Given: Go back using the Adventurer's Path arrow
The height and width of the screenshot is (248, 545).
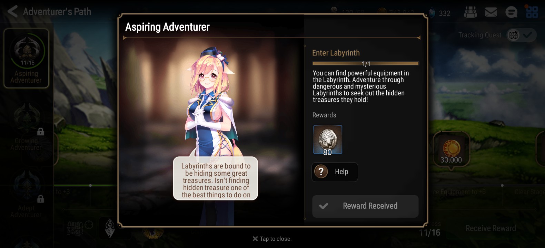Looking at the screenshot, I should click(13, 11).
